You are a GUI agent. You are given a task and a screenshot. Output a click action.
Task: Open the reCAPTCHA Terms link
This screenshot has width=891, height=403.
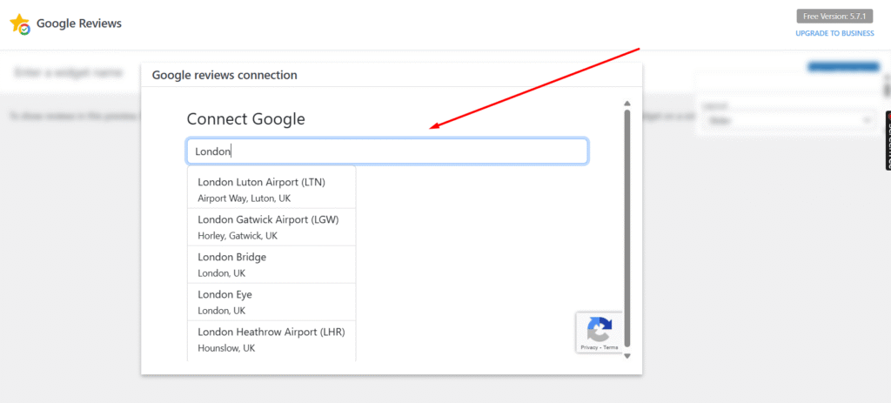point(611,347)
